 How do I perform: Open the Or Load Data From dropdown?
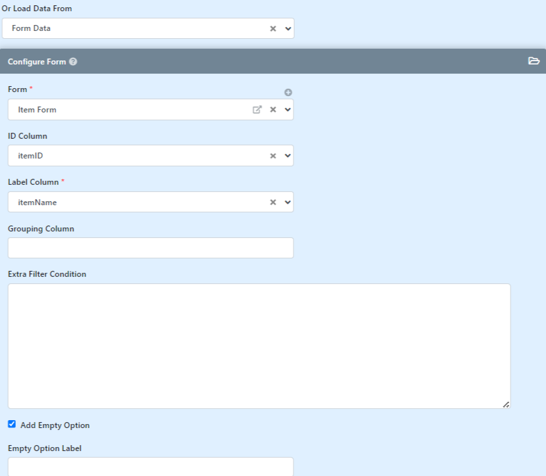pyautogui.click(x=288, y=28)
